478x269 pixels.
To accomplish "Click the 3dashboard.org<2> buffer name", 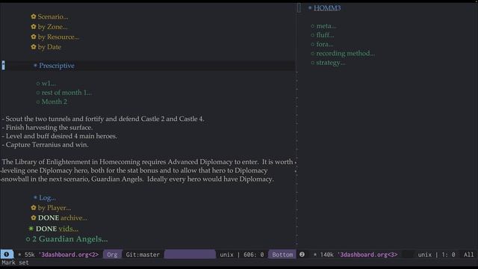I will tap(68, 255).
